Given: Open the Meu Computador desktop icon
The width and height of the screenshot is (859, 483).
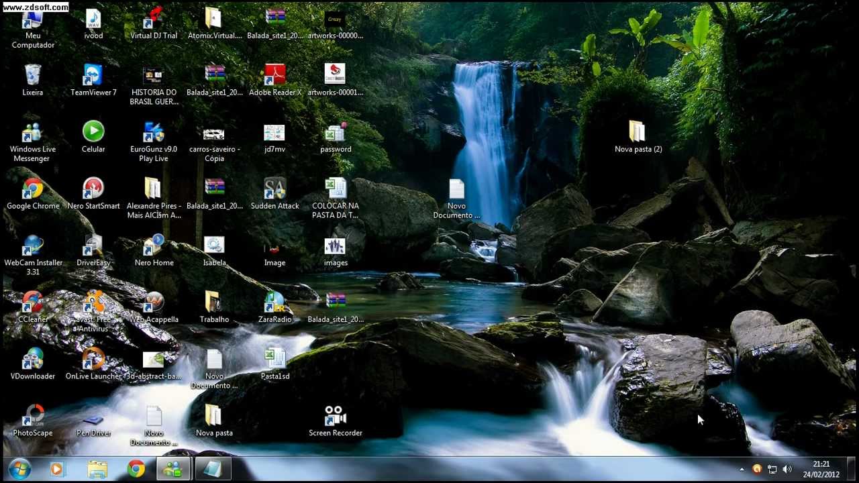Looking at the screenshot, I should (32, 29).
